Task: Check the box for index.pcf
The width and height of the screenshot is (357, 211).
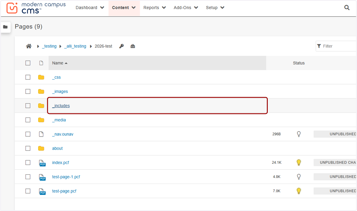Action: coord(28,162)
